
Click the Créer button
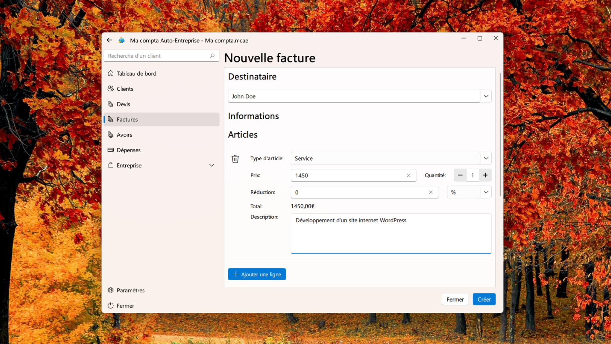click(484, 299)
